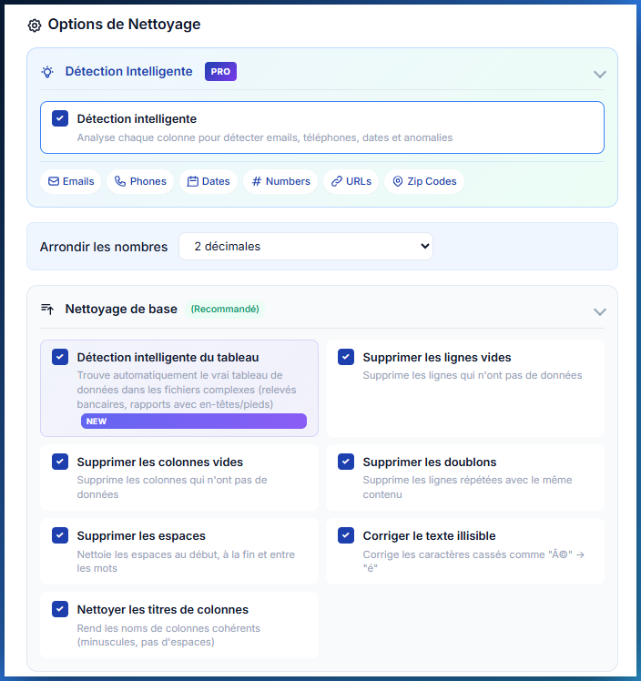This screenshot has width=641, height=681.
Task: Click the map pin icon in Zip Codes chip
Action: [398, 181]
